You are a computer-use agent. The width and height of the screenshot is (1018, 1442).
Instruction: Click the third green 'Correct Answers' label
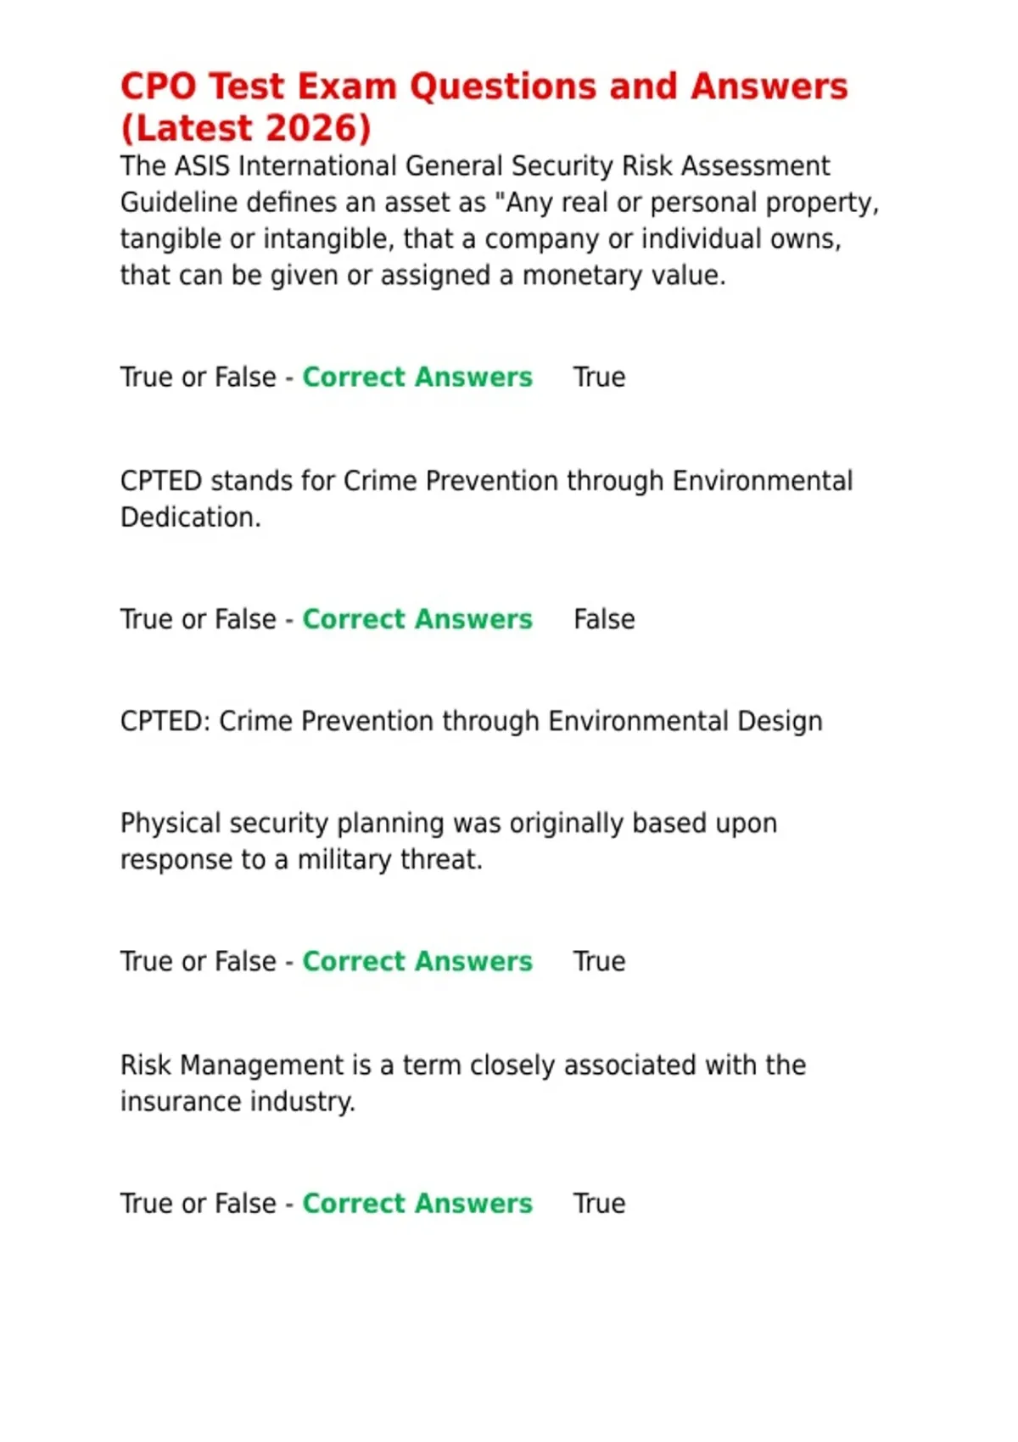click(417, 961)
